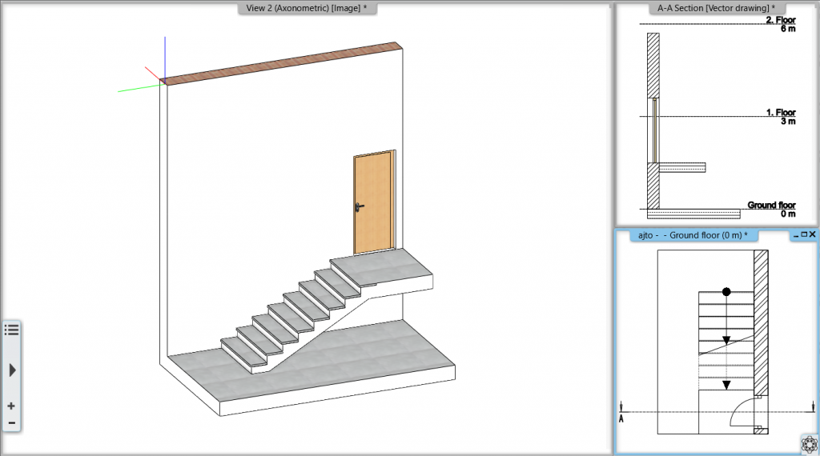
Task: Expand the side panel with arrow
Action: coord(12,370)
